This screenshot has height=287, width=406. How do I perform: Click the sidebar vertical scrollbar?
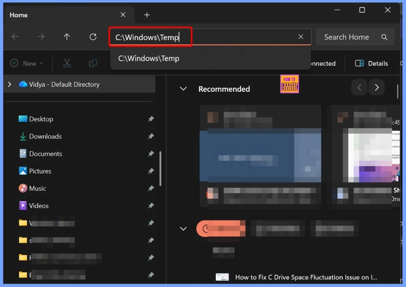point(161,168)
